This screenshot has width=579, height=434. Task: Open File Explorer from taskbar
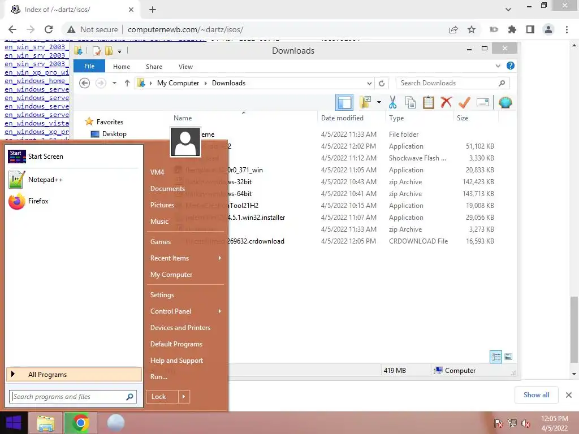tap(45, 423)
